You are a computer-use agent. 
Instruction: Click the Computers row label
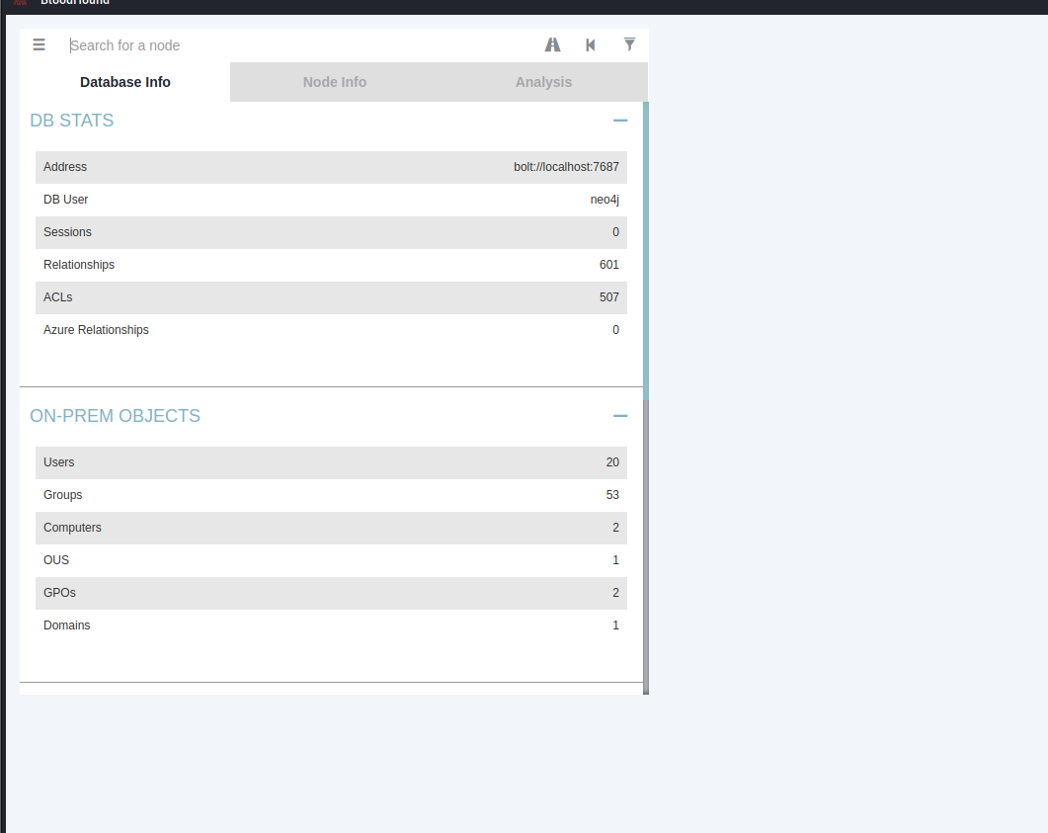pos(72,528)
